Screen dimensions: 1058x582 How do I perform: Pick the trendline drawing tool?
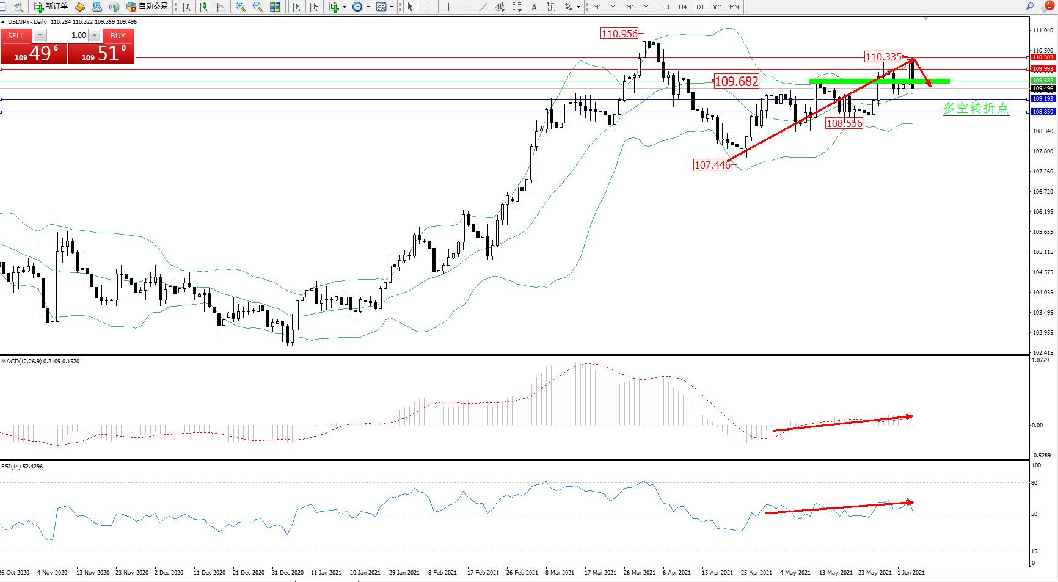(x=483, y=7)
